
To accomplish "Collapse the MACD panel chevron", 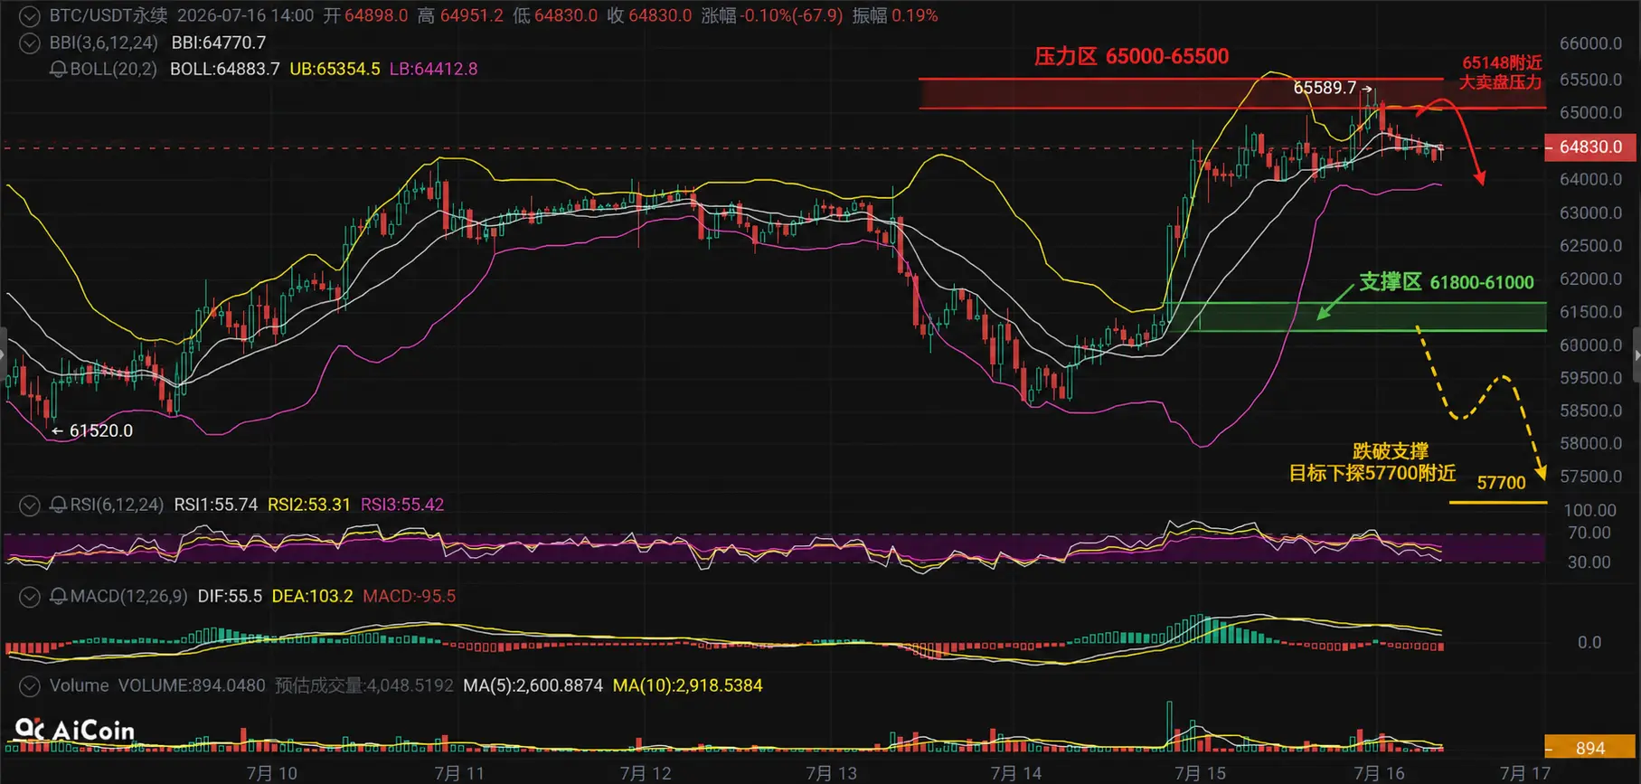I will pyautogui.click(x=30, y=596).
